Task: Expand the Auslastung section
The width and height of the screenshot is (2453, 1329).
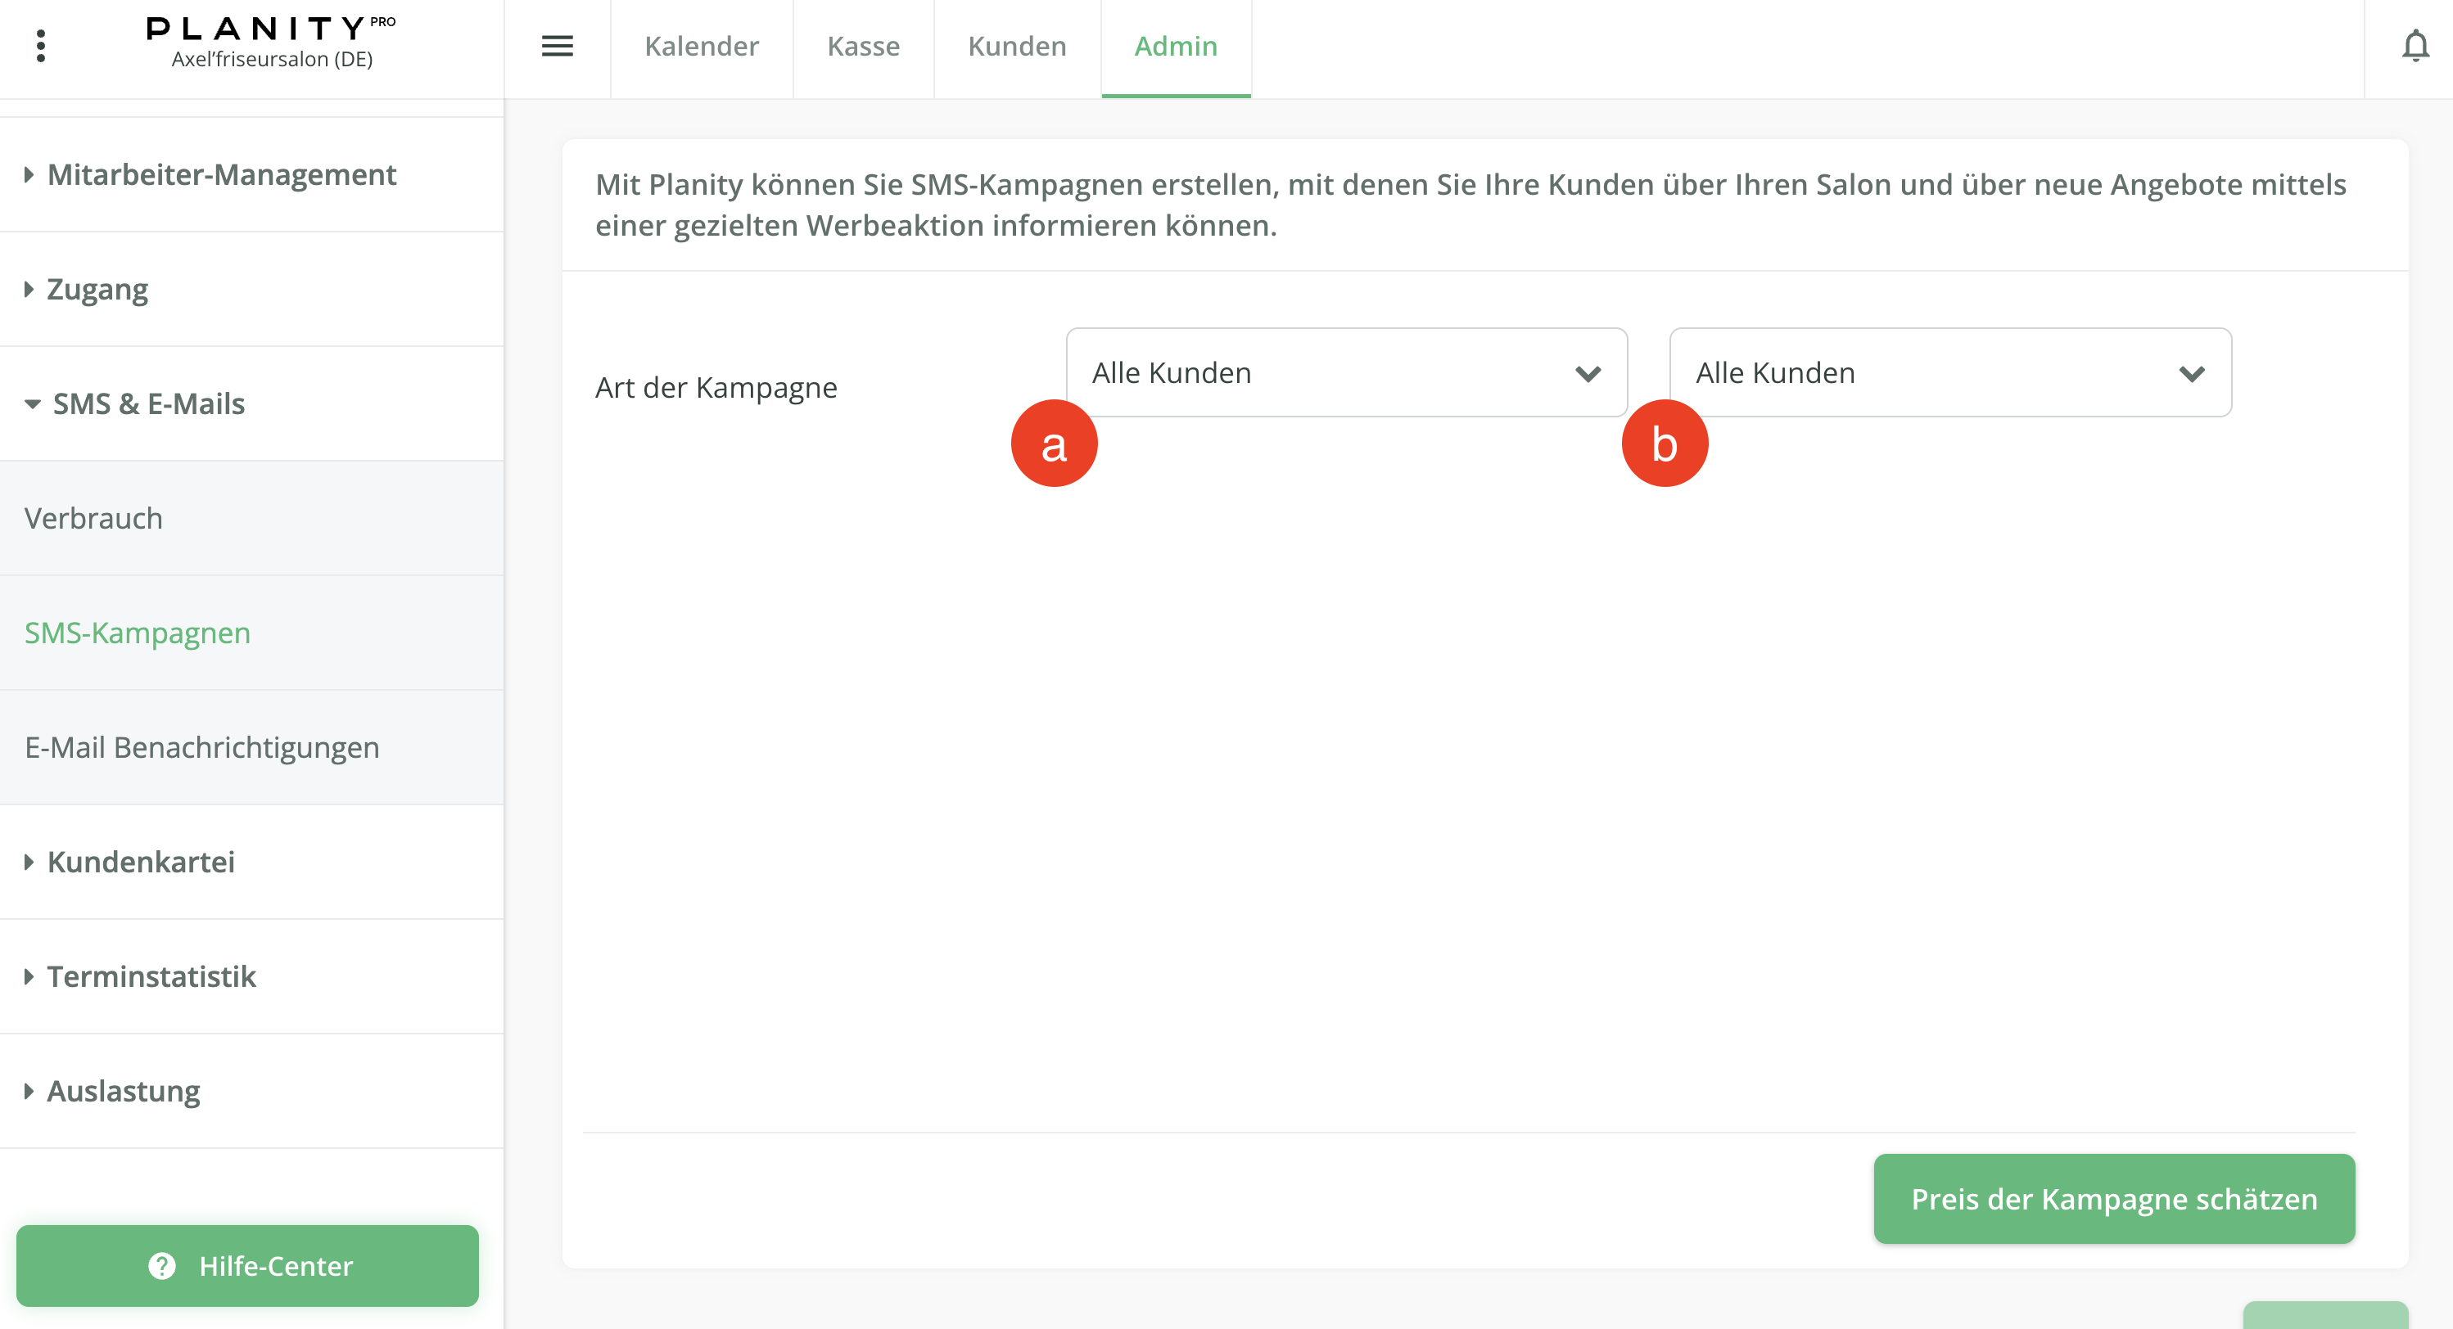Action: (x=123, y=1091)
